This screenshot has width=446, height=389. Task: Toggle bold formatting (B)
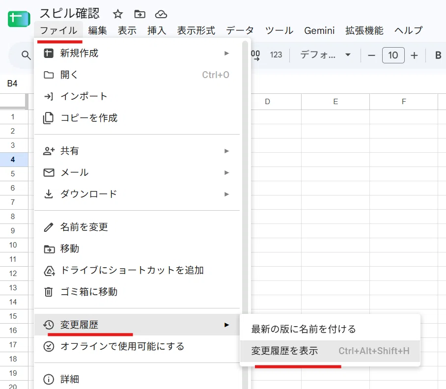coord(438,55)
